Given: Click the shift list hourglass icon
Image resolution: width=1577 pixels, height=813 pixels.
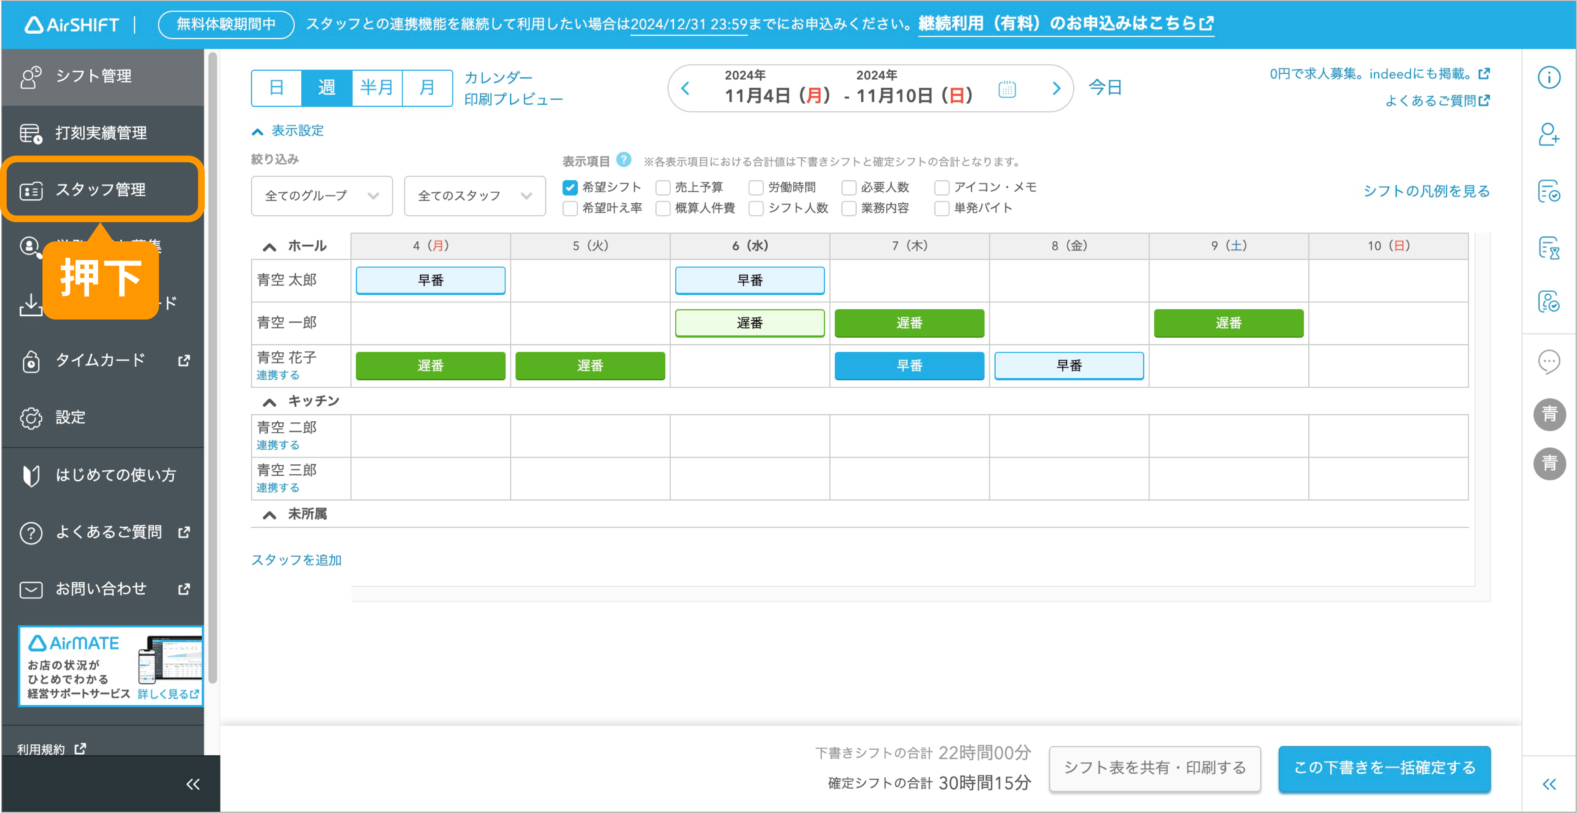Looking at the screenshot, I should click(x=1549, y=248).
